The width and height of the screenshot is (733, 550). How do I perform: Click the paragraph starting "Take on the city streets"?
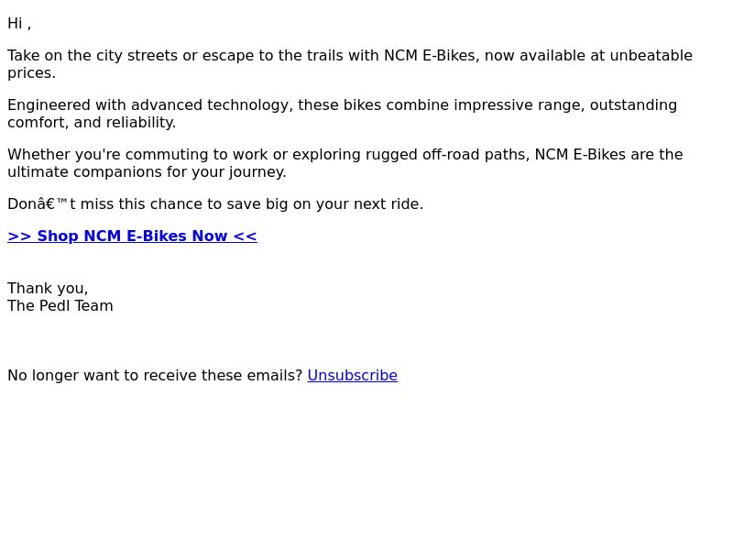click(350, 64)
